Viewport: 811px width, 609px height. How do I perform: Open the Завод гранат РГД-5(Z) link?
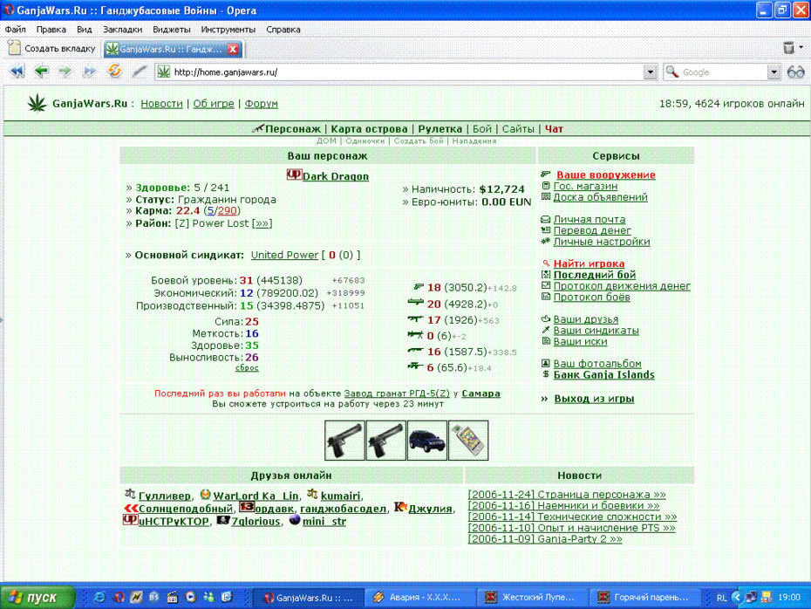coord(397,393)
